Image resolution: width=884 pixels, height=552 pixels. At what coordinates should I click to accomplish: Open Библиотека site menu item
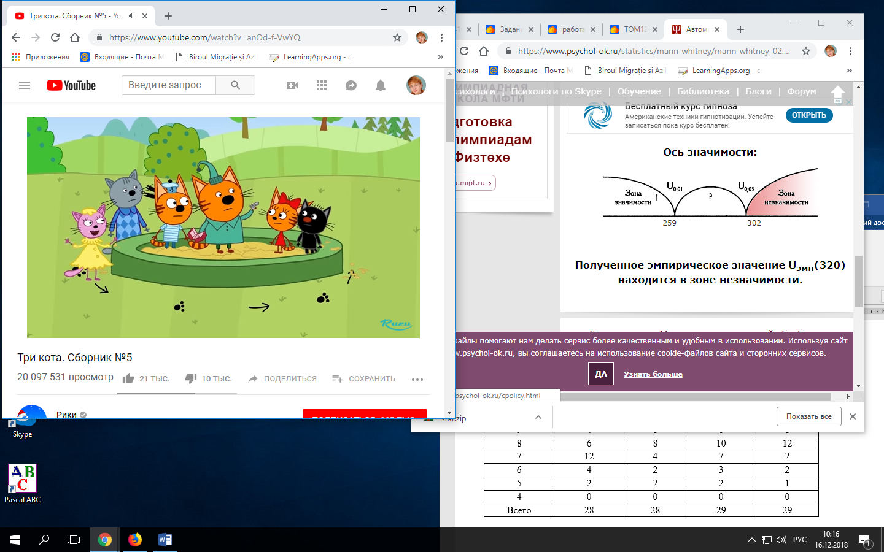tap(704, 91)
